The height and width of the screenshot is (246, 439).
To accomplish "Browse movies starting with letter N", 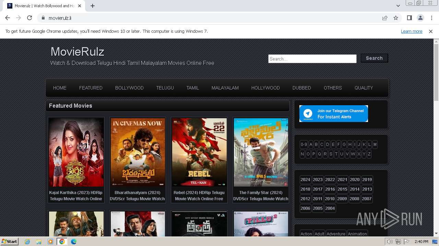I will 302,154.
